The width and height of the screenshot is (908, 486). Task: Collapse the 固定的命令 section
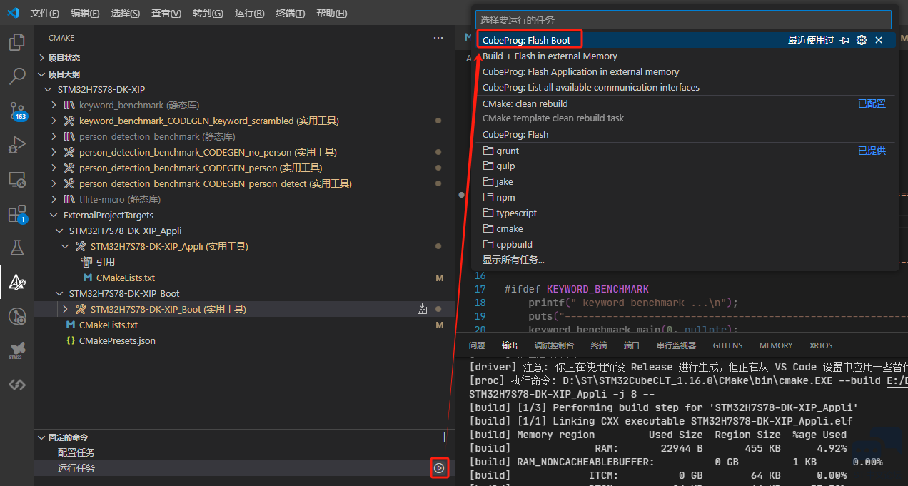point(41,437)
